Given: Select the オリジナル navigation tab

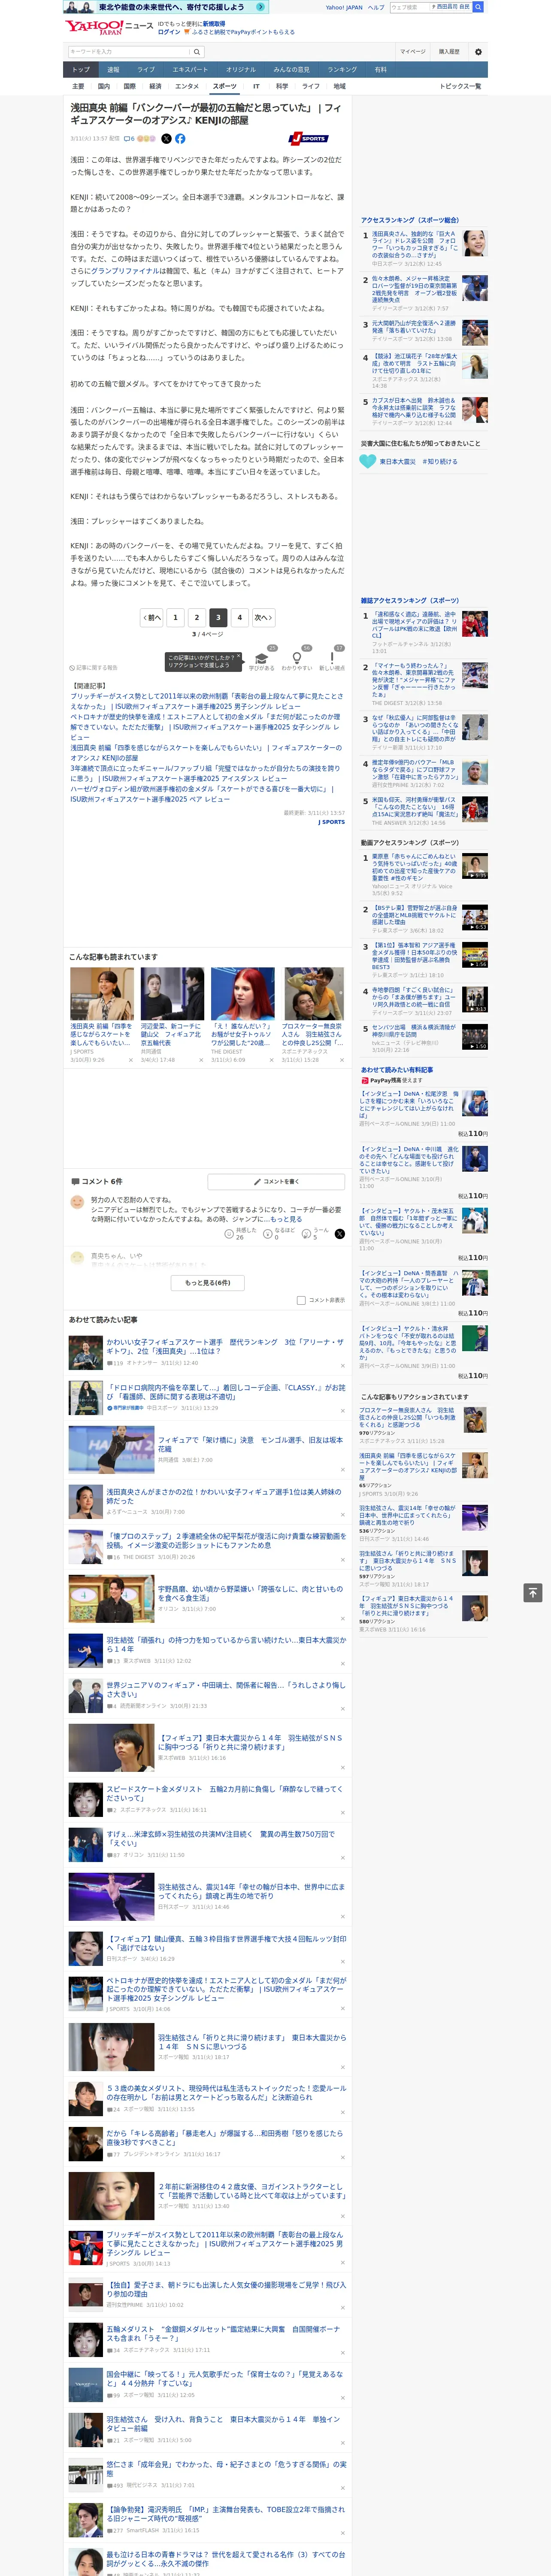Looking at the screenshot, I should (241, 70).
